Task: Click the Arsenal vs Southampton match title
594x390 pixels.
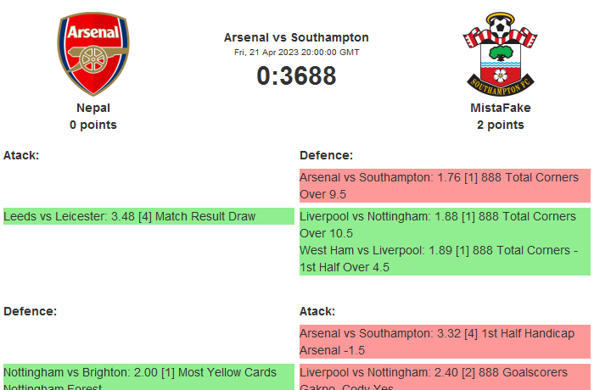Action: [296, 37]
